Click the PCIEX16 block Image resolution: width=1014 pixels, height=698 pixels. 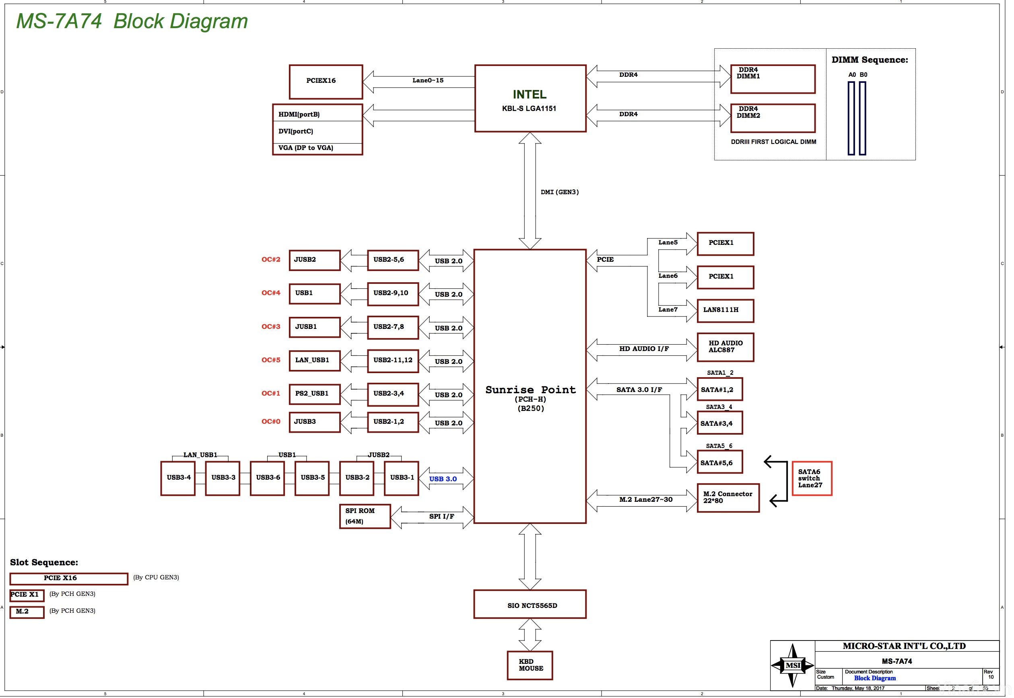(x=326, y=82)
